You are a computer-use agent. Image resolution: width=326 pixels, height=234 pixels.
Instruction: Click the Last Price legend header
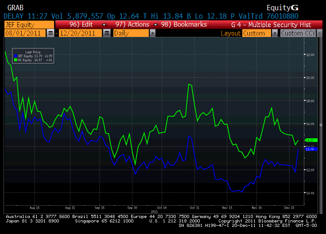(33, 52)
